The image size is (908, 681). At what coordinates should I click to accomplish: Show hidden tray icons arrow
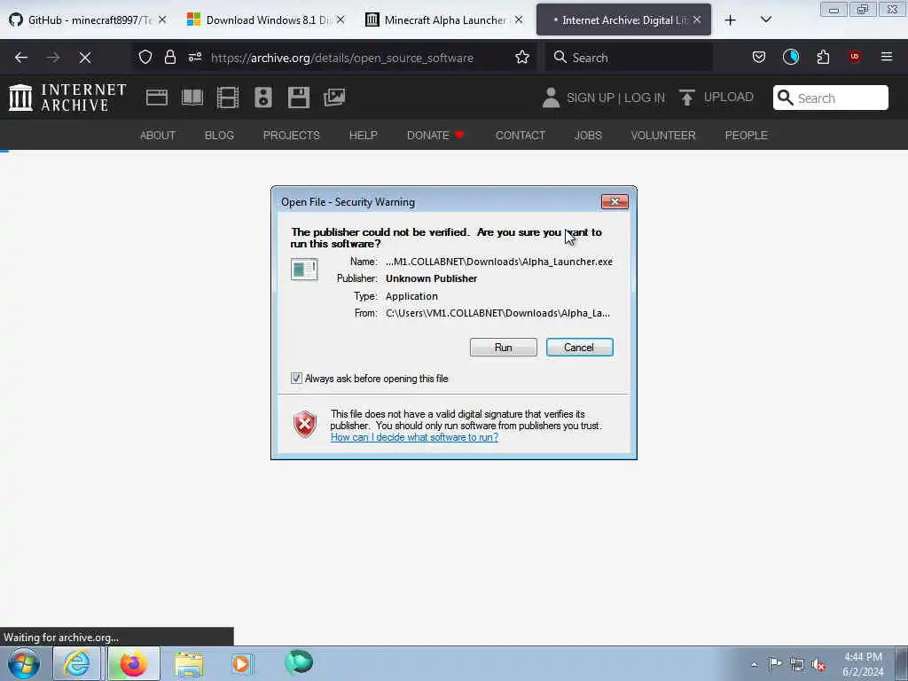tap(754, 665)
